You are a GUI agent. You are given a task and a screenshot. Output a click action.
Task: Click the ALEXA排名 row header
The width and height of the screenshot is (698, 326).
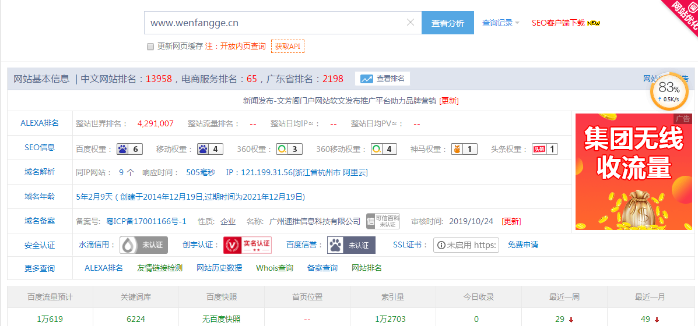[40, 123]
